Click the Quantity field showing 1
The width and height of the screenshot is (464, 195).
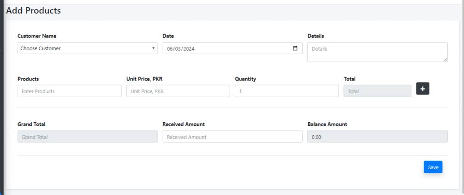coord(287,91)
